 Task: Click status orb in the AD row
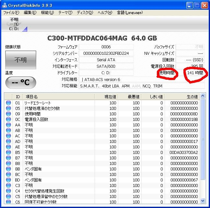tap(8, 141)
